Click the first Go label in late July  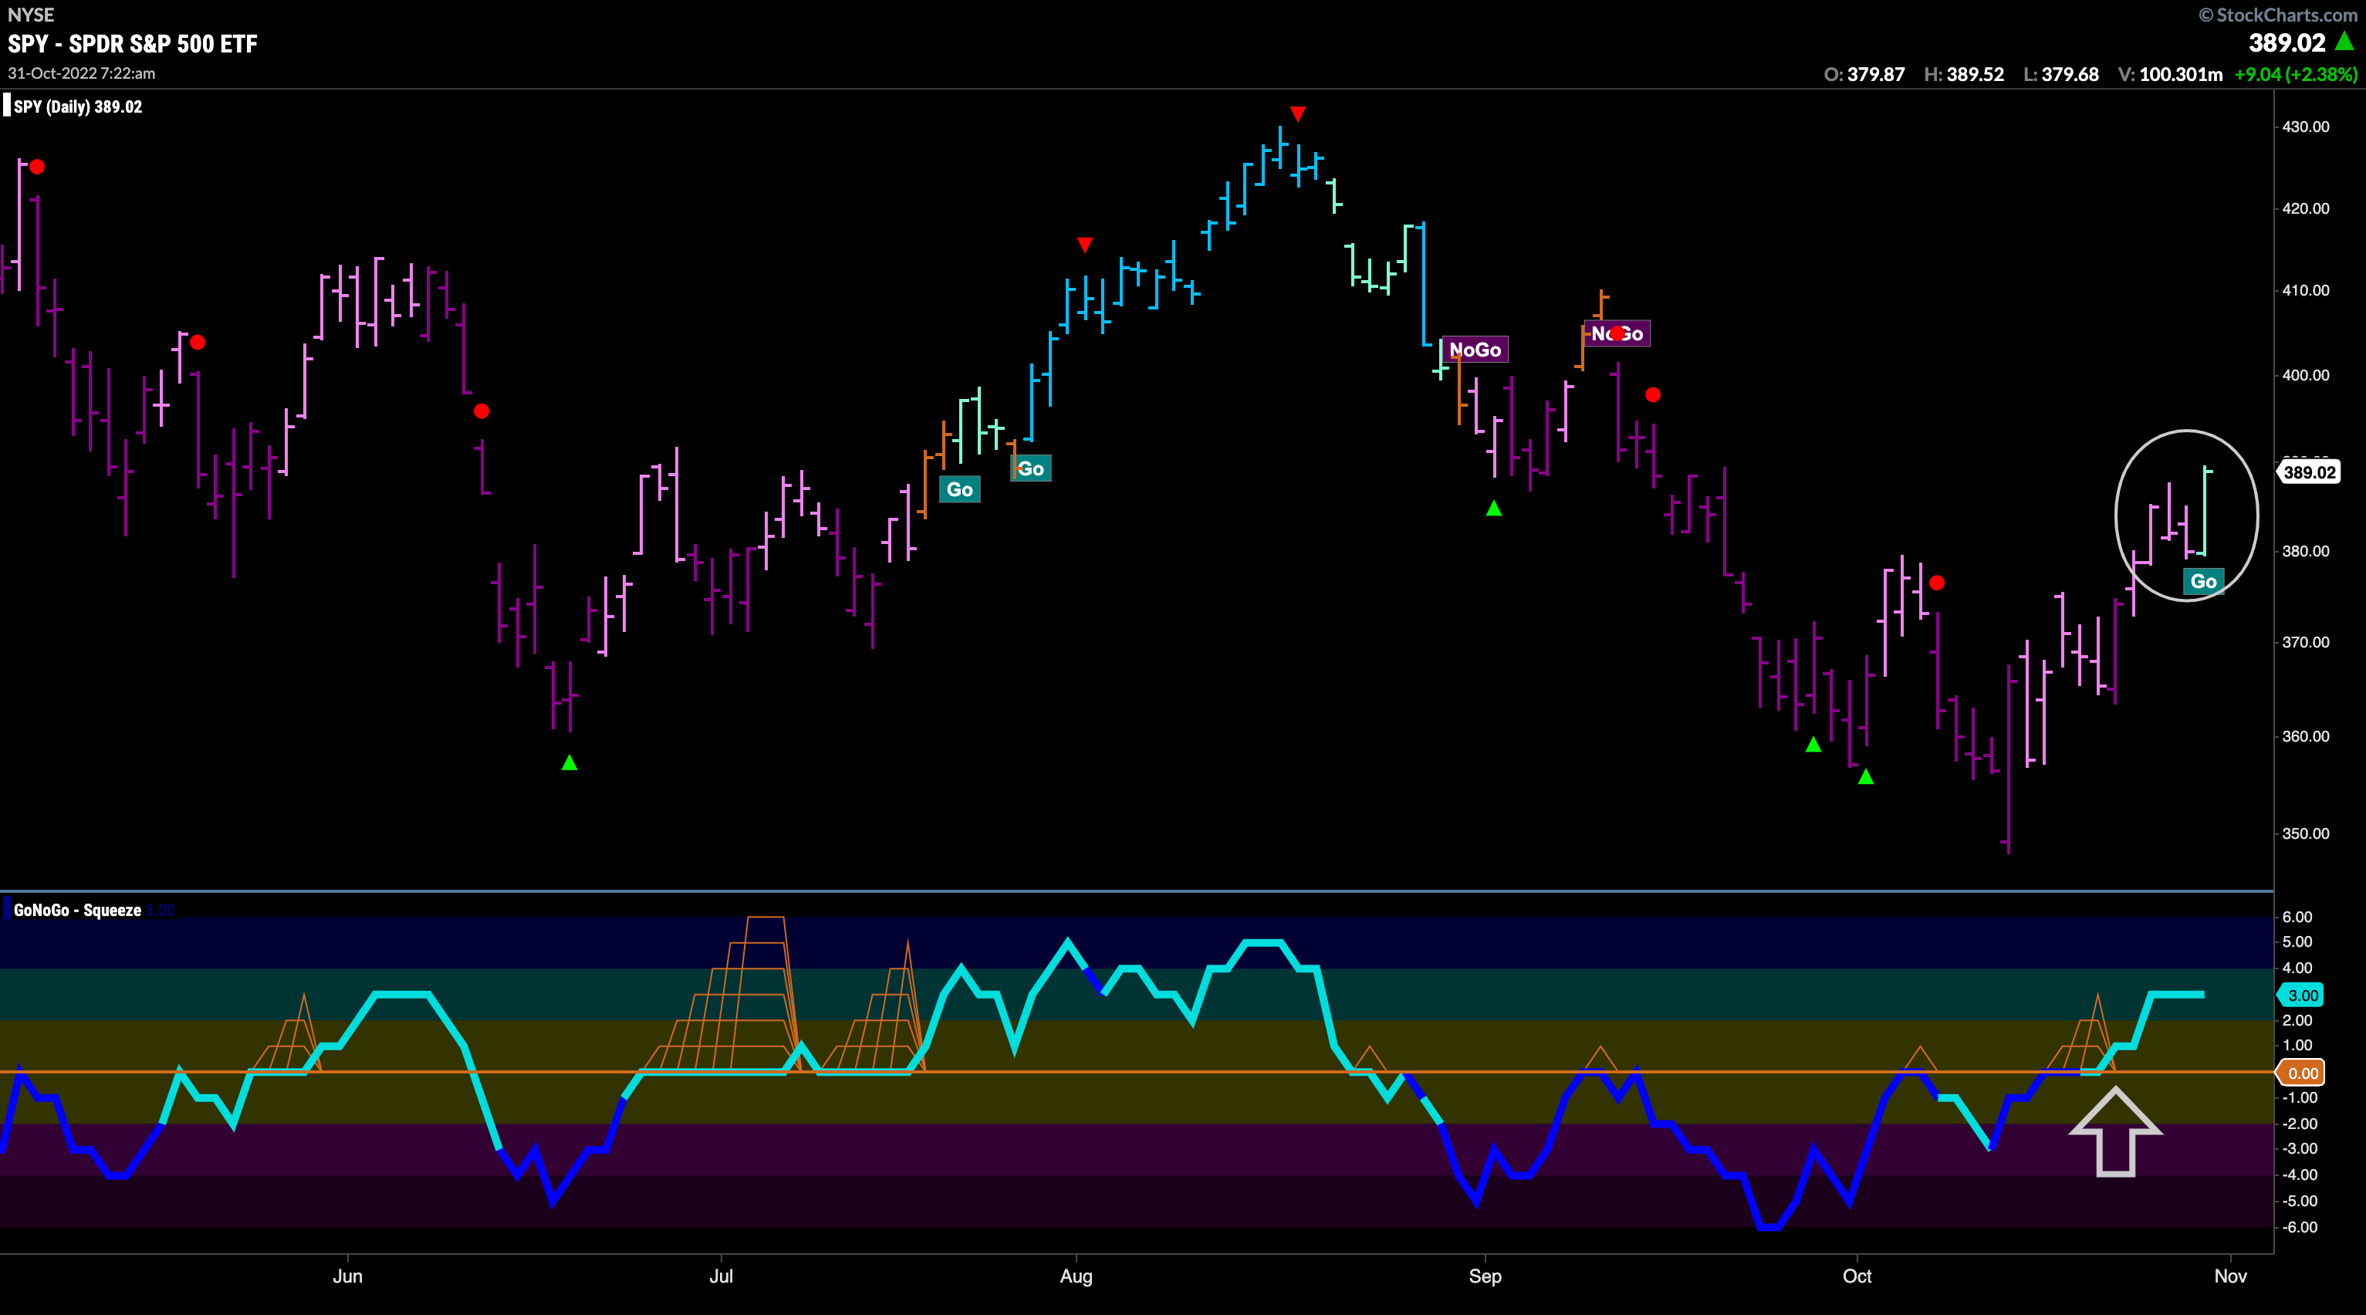960,488
